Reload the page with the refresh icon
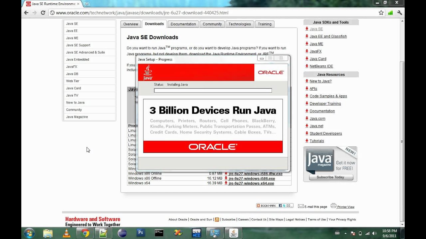 click(x=43, y=13)
